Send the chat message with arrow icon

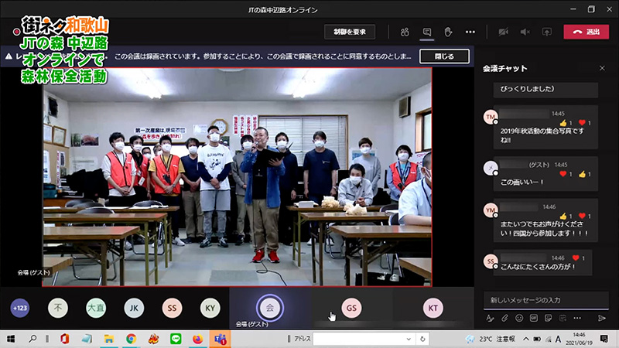click(601, 318)
